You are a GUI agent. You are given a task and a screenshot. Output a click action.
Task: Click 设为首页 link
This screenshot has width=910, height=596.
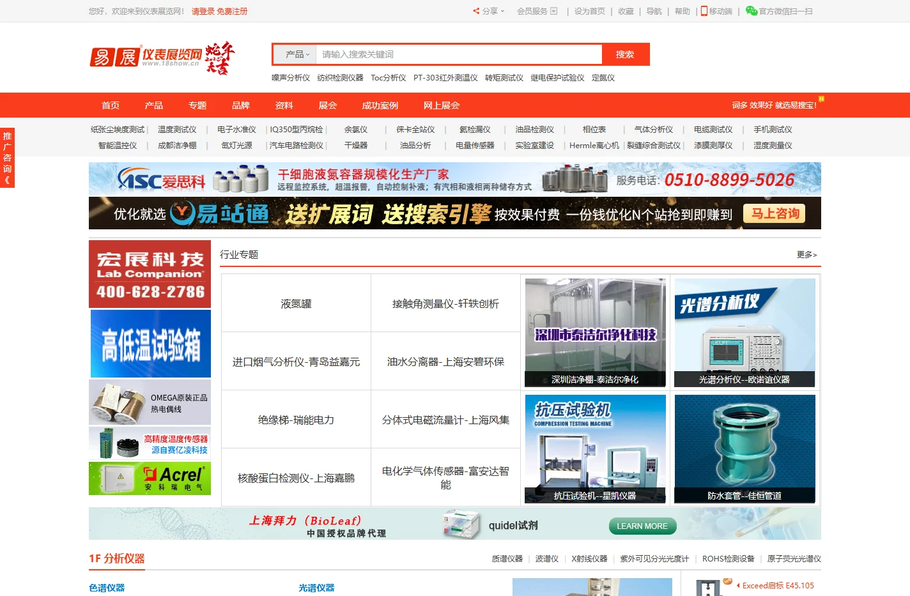coord(589,11)
